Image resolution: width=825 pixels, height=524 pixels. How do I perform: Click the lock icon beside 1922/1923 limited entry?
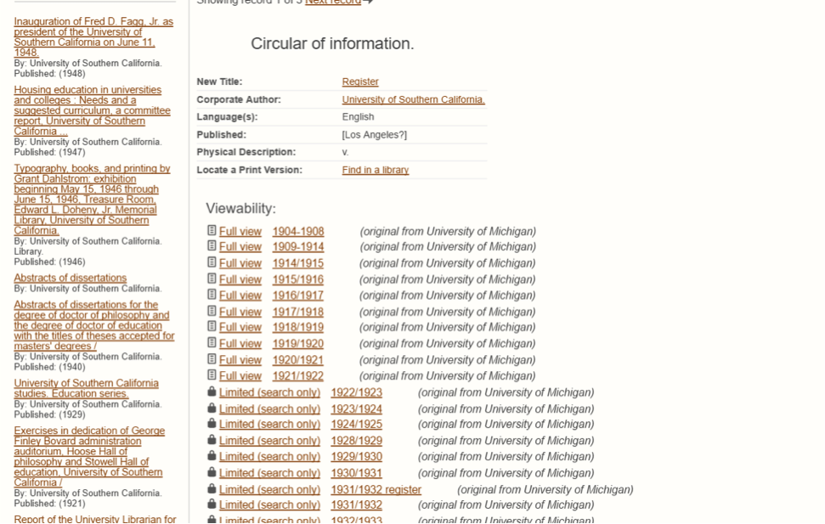[x=212, y=392]
